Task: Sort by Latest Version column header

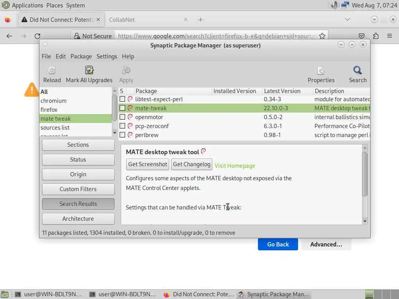Action: click(287, 91)
